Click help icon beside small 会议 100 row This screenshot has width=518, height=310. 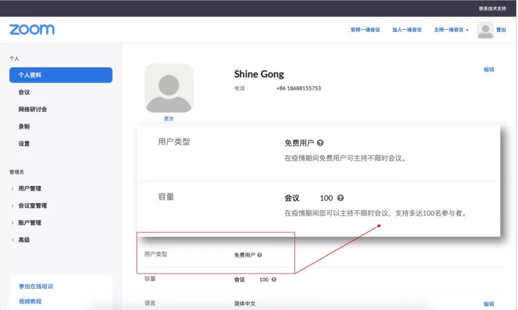click(274, 279)
